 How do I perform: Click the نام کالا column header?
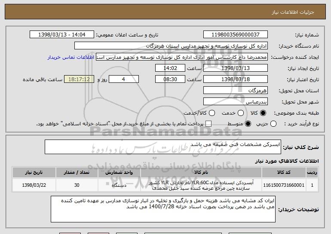201,173
